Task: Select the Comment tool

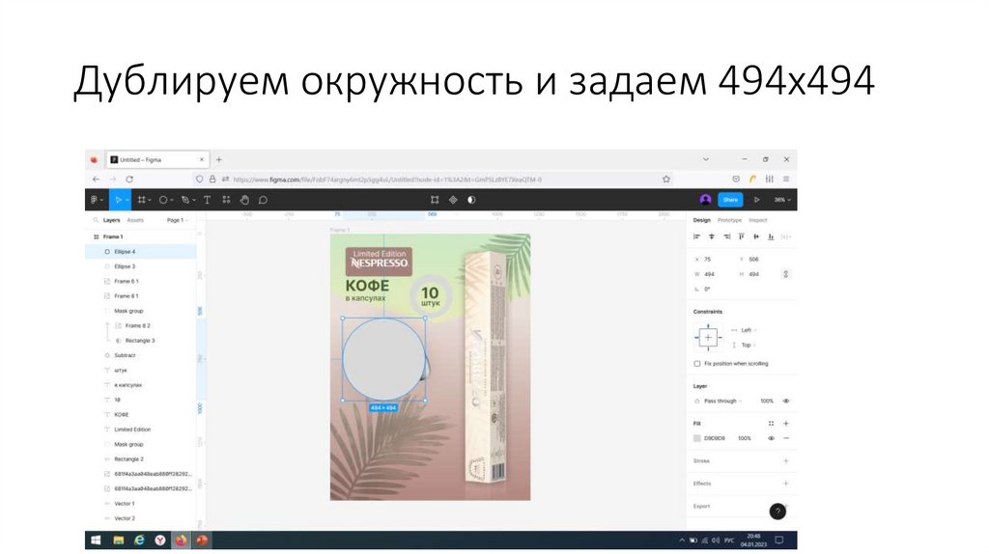Action: tap(263, 200)
